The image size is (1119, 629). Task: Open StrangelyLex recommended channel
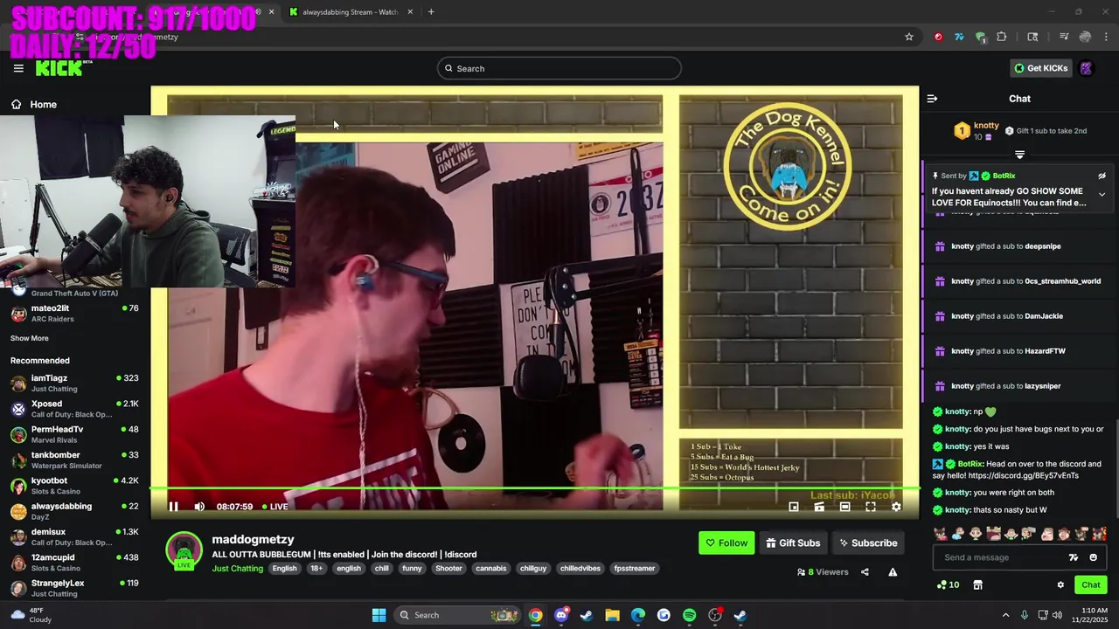click(x=75, y=588)
